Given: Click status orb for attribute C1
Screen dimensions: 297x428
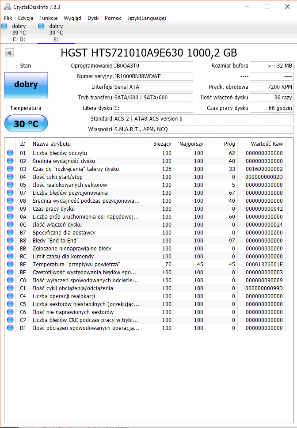Looking at the screenshot, I should pos(10,288).
